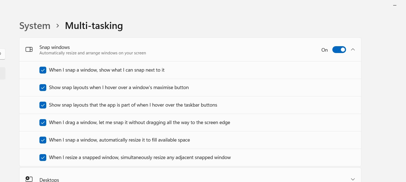Uncheck snap layouts on taskbar buttons hover
Screen dimensions: 406x182
point(43,105)
